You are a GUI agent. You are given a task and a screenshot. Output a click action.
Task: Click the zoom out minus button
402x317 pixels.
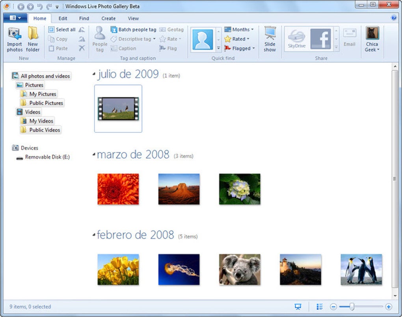pyautogui.click(x=333, y=306)
